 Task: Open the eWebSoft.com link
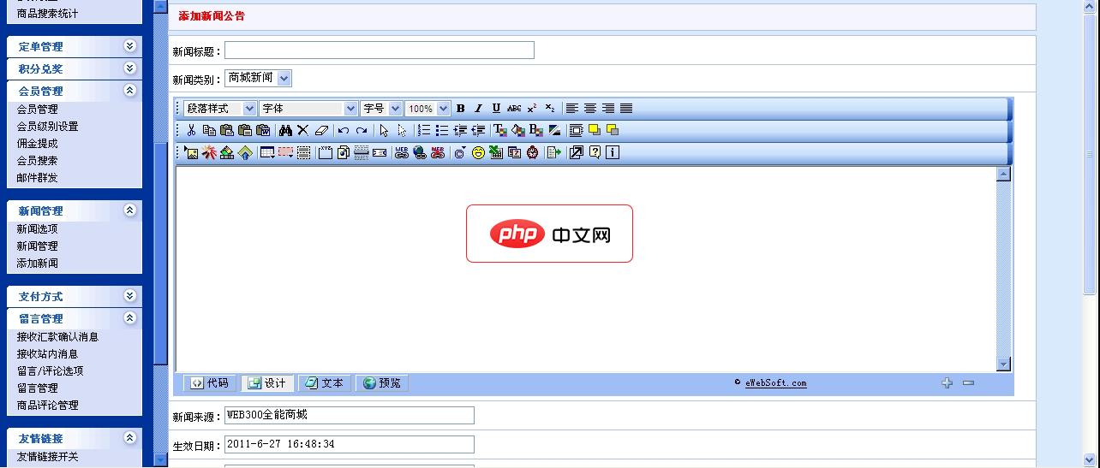click(776, 383)
